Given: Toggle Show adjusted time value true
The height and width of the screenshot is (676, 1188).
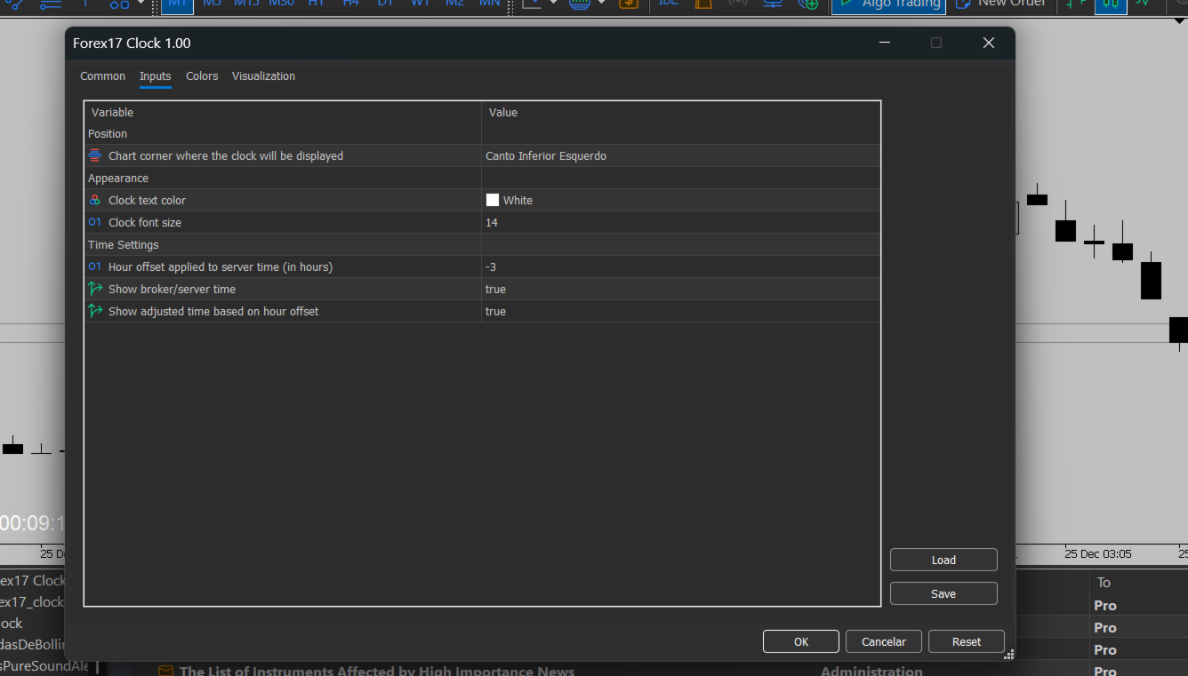Looking at the screenshot, I should tap(680, 311).
